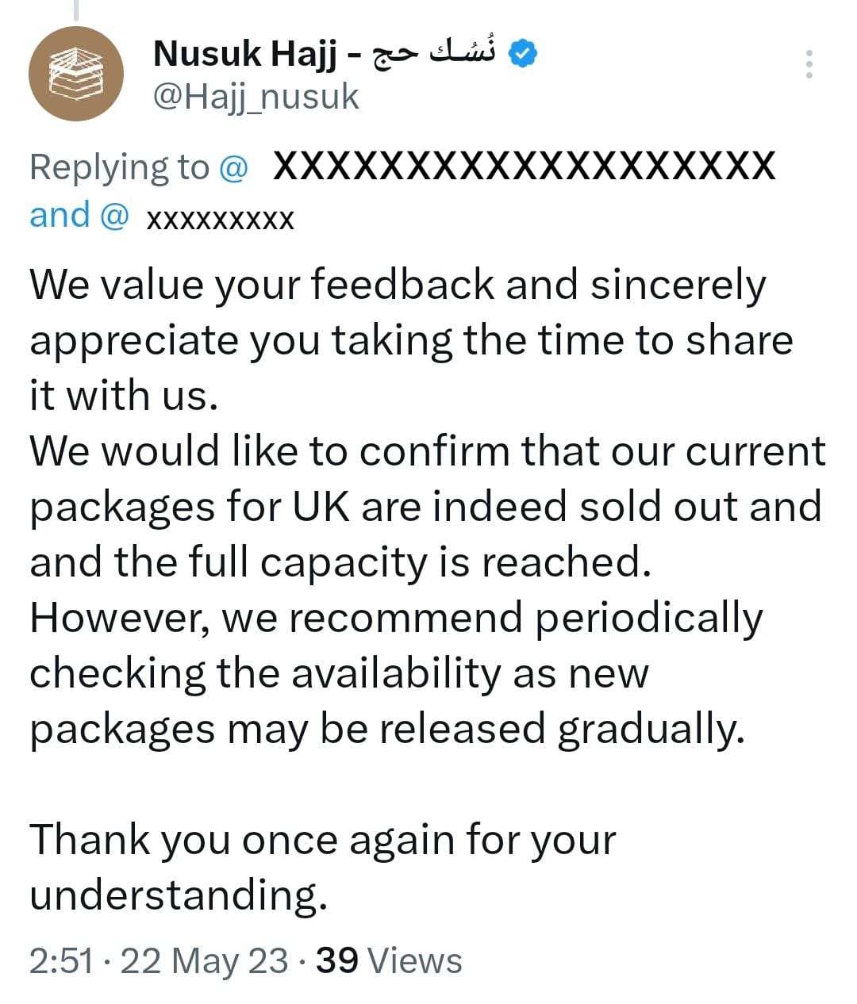Click the thread connector line above the avatar

click(77, 10)
